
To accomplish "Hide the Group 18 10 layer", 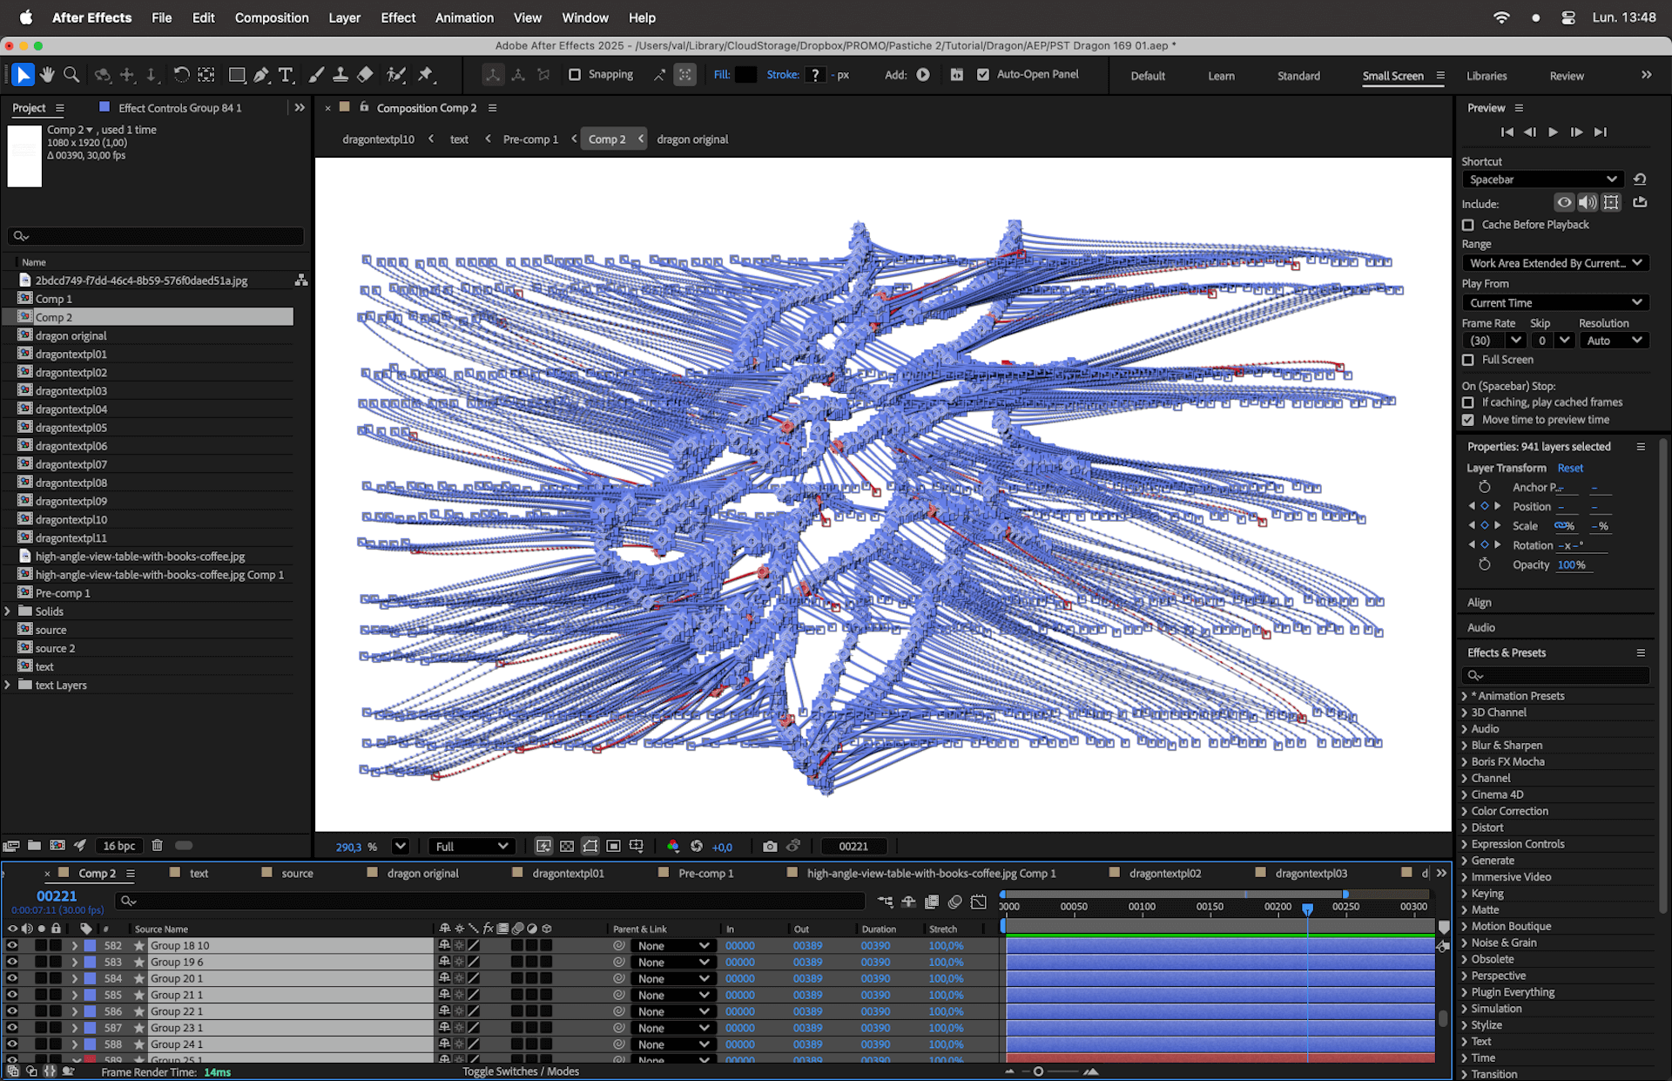I will pyautogui.click(x=12, y=945).
